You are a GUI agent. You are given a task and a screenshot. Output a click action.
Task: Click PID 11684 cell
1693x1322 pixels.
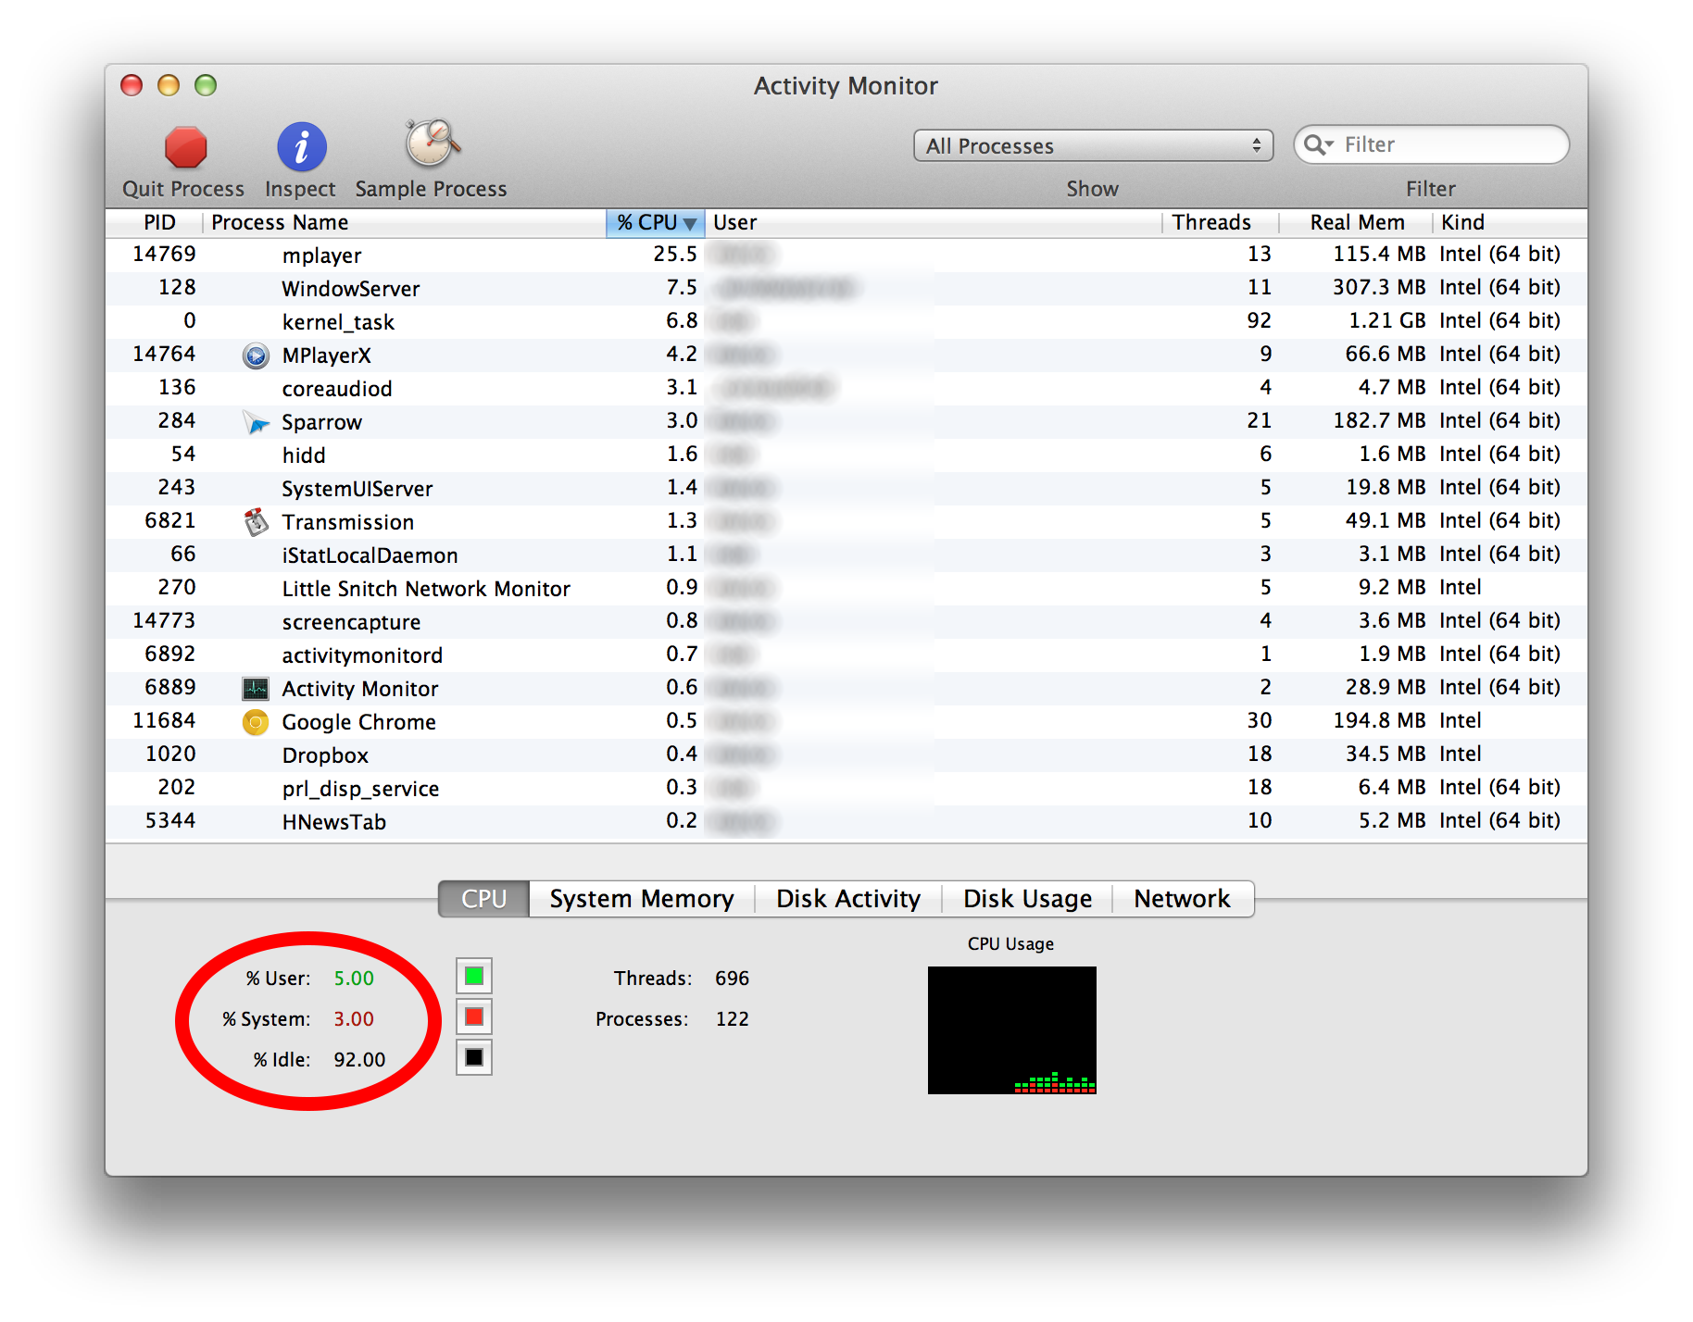tap(164, 721)
